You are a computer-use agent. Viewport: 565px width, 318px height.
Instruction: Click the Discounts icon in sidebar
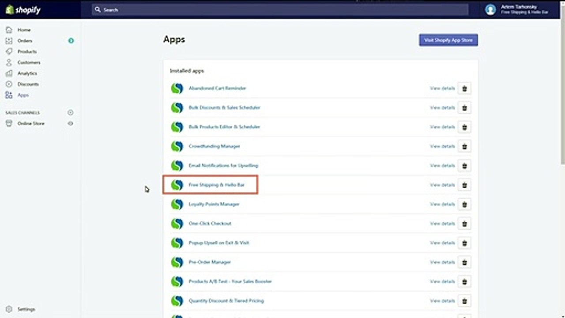coord(9,84)
